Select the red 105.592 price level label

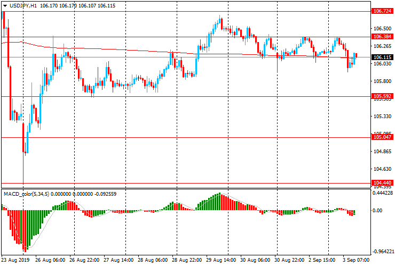pos(382,96)
